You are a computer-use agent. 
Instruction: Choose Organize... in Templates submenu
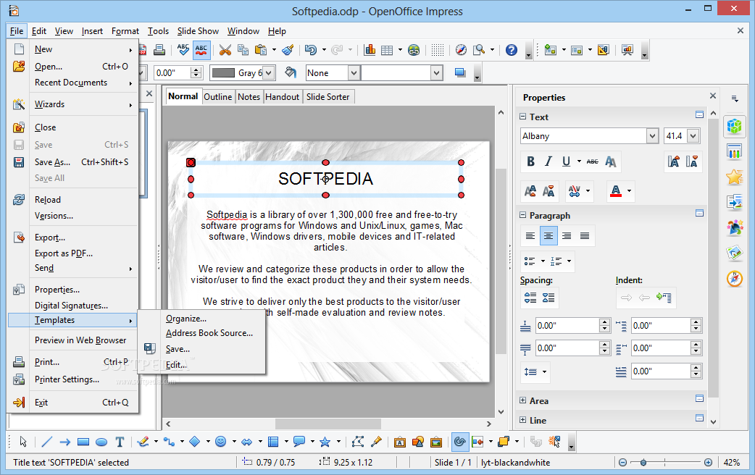click(186, 319)
